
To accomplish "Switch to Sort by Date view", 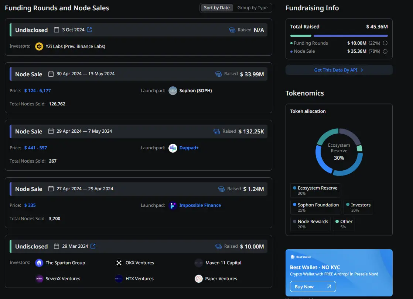I will click(217, 8).
